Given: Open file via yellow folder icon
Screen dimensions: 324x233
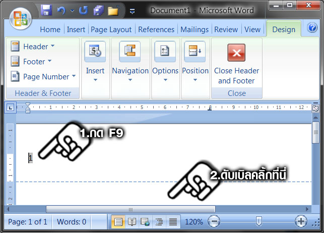Looking at the screenshot, I should pyautogui.click(x=113, y=11).
